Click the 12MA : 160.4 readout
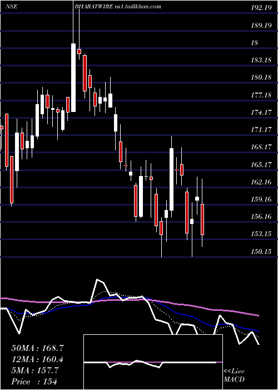Viewport: 278px width, 390px height. tap(37, 359)
